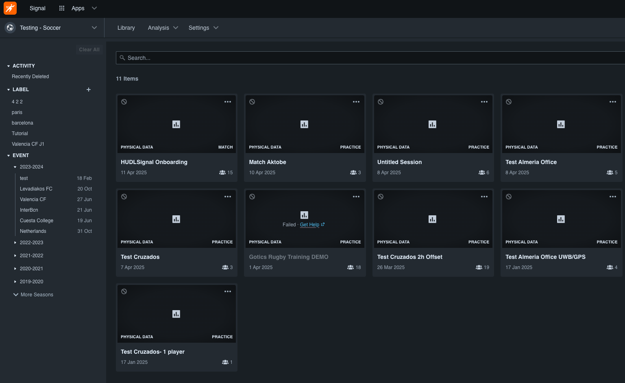
Task: Expand the 2021-2022 season
Action: [x=15, y=256]
